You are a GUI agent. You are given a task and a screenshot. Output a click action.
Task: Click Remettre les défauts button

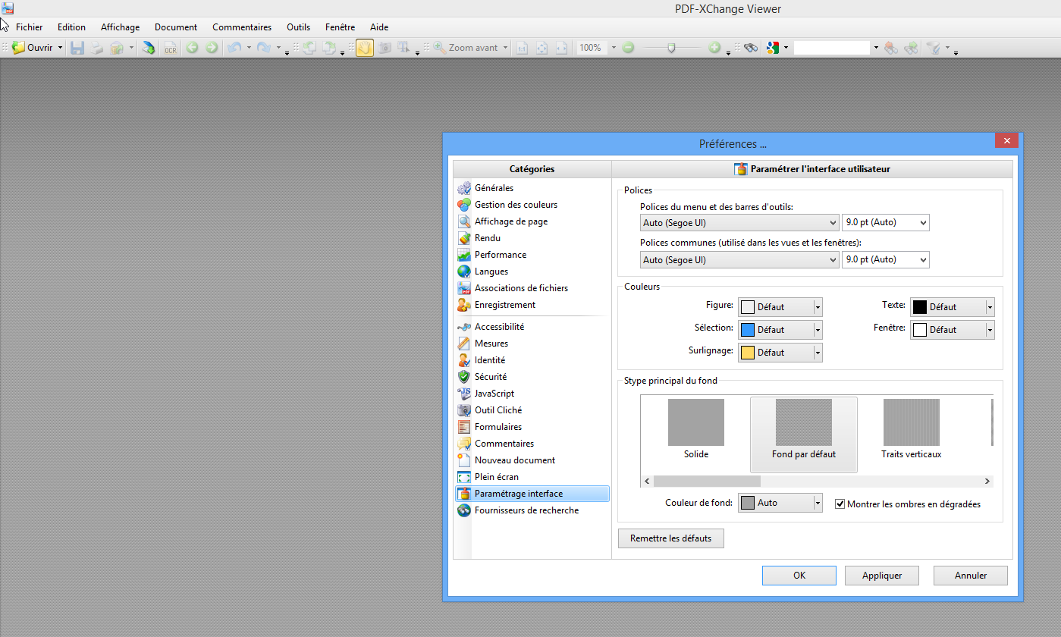[x=671, y=538]
